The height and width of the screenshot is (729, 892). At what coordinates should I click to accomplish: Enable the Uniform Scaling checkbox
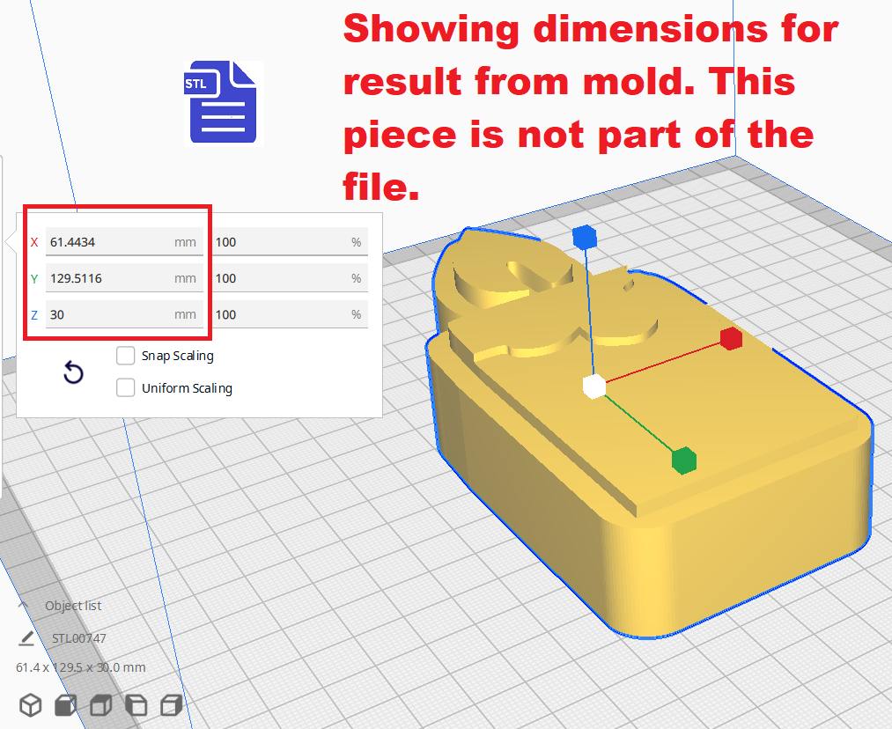point(126,387)
